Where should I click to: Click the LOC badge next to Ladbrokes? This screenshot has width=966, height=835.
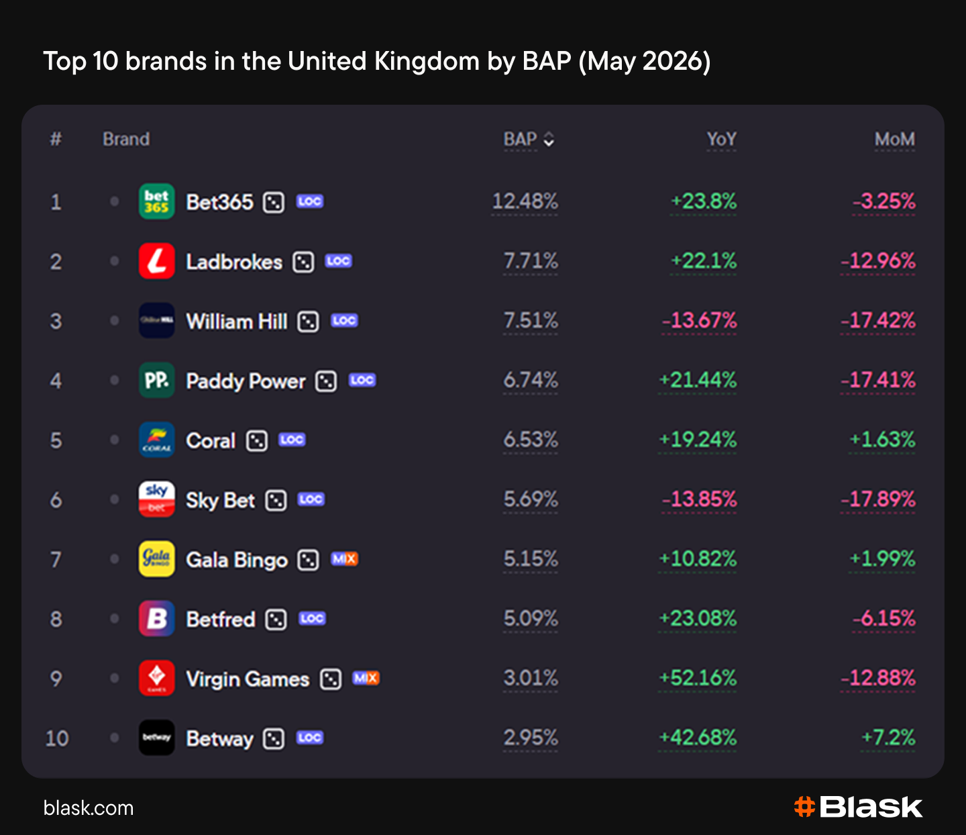339,261
